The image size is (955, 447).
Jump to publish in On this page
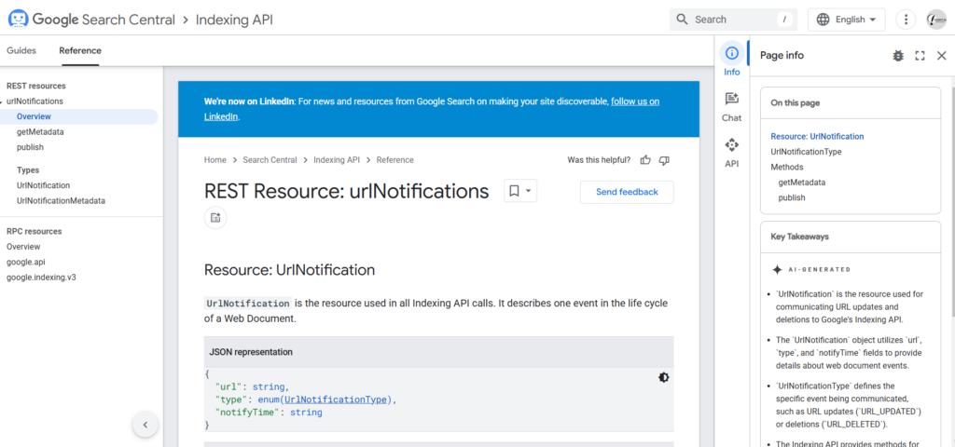[x=792, y=197]
